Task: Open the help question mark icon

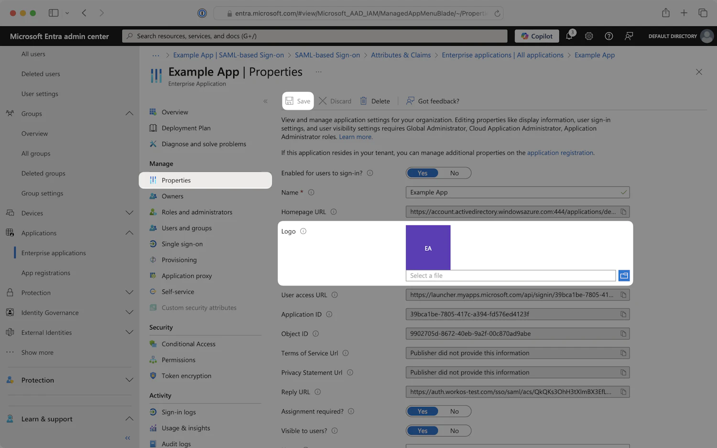Action: [609, 36]
